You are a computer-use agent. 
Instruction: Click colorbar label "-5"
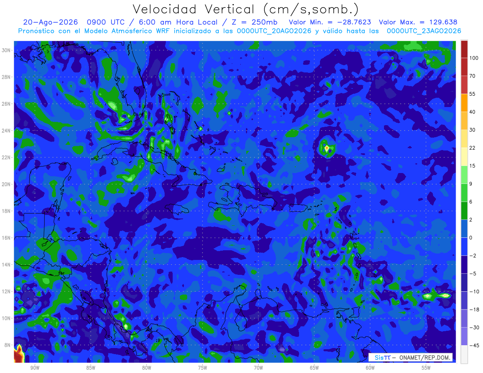472,274
